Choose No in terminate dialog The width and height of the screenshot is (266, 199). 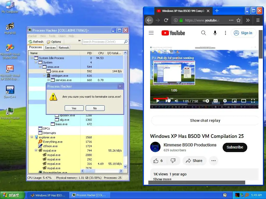[95, 108]
